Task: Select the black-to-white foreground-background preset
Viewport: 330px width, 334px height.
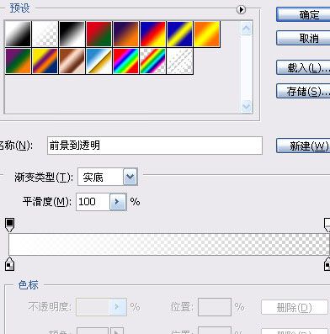Action: [x=18, y=34]
